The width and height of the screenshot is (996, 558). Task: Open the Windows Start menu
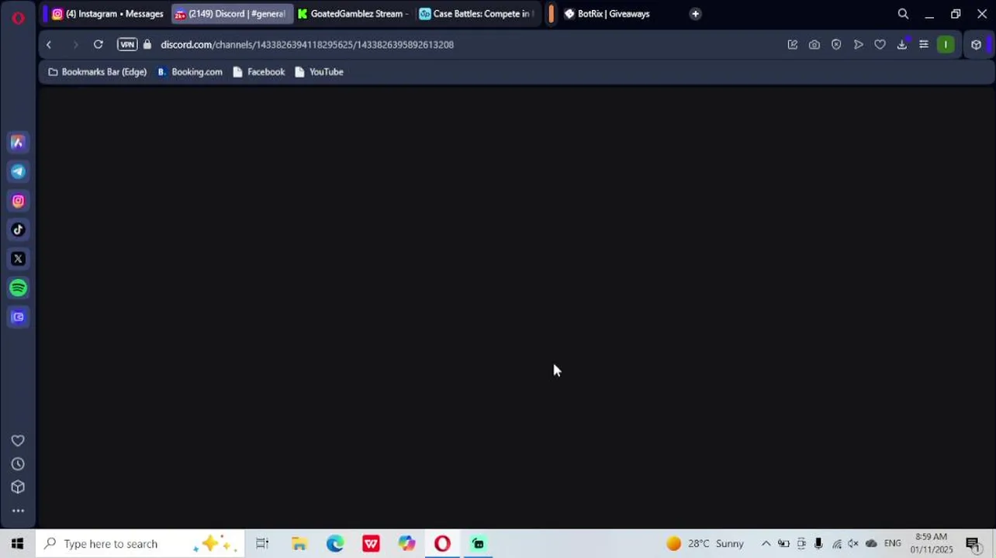point(18,544)
